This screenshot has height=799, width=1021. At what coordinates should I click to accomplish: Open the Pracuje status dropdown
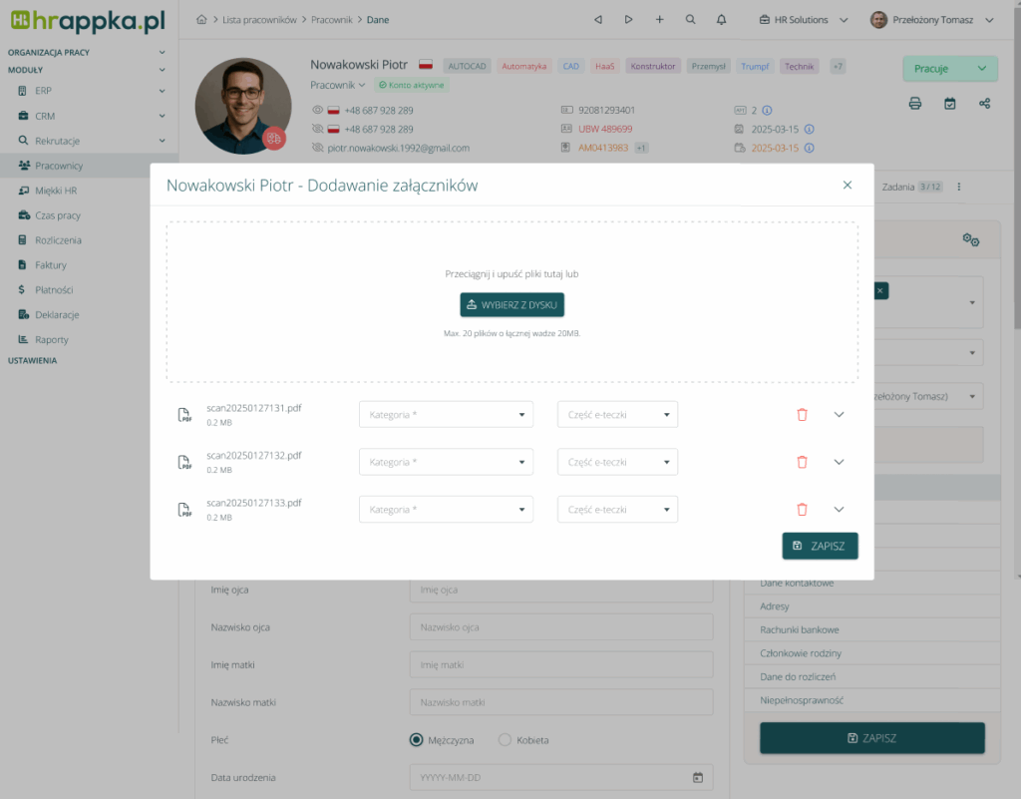click(x=949, y=69)
